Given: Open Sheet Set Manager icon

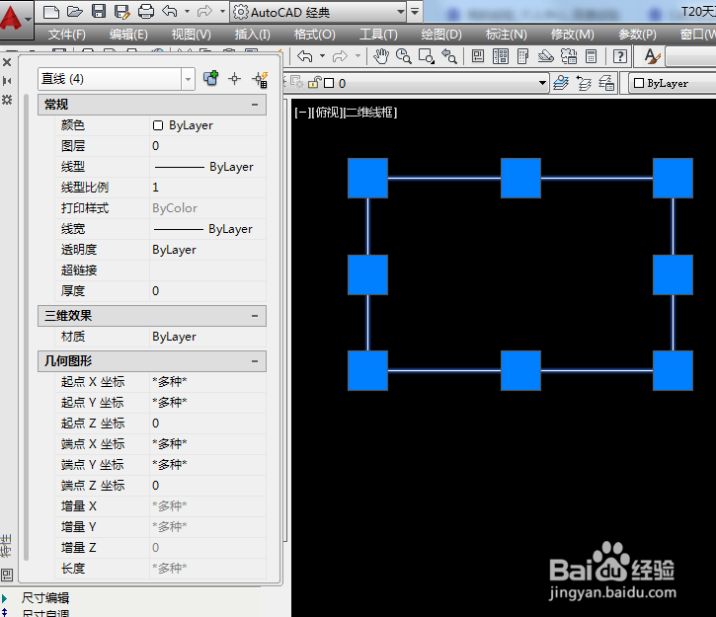Looking at the screenshot, I should [x=546, y=56].
